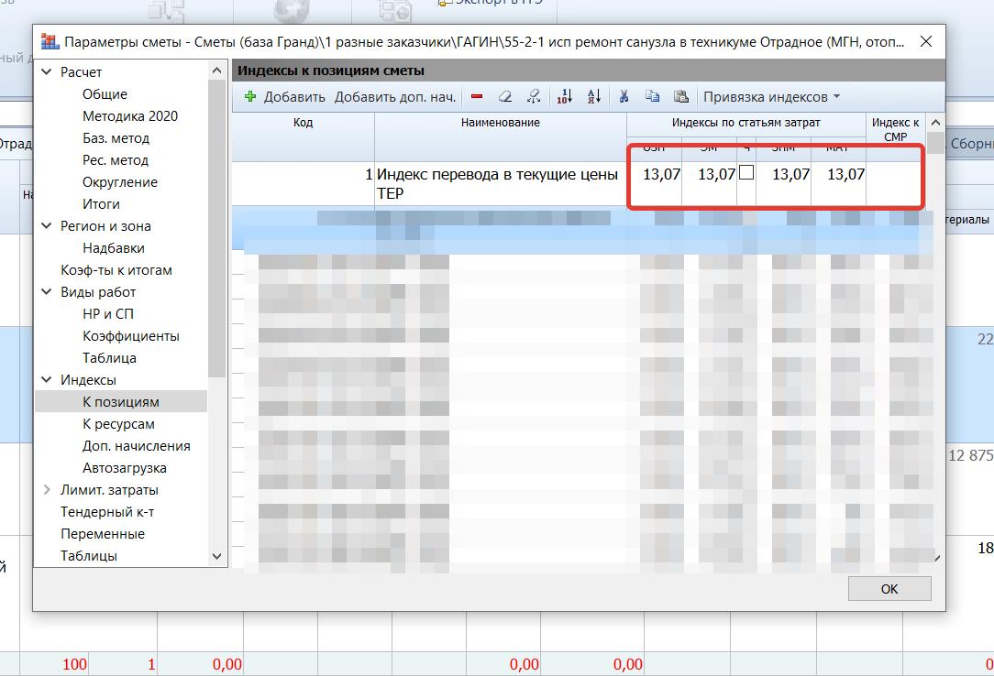
Task: Open Доп. начисления item
Action: (x=137, y=446)
